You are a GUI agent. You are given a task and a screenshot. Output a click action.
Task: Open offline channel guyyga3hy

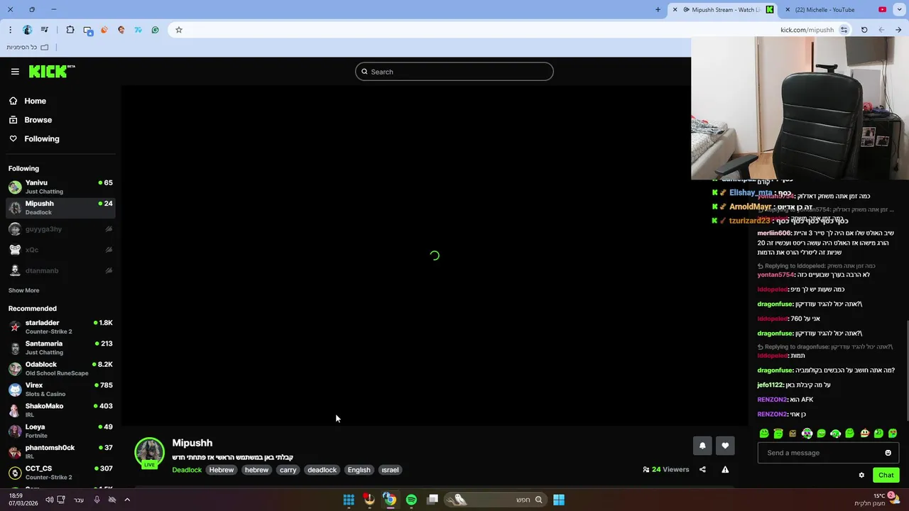60,229
